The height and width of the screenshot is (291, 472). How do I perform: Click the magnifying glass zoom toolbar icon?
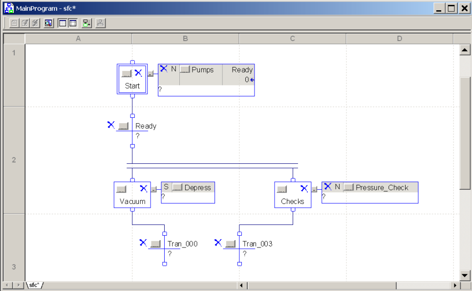(48, 23)
